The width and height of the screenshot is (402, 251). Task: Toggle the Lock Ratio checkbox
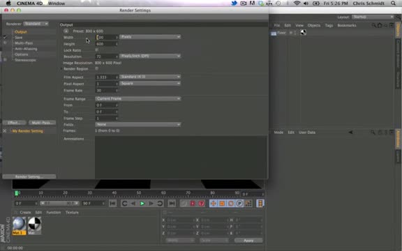click(97, 50)
